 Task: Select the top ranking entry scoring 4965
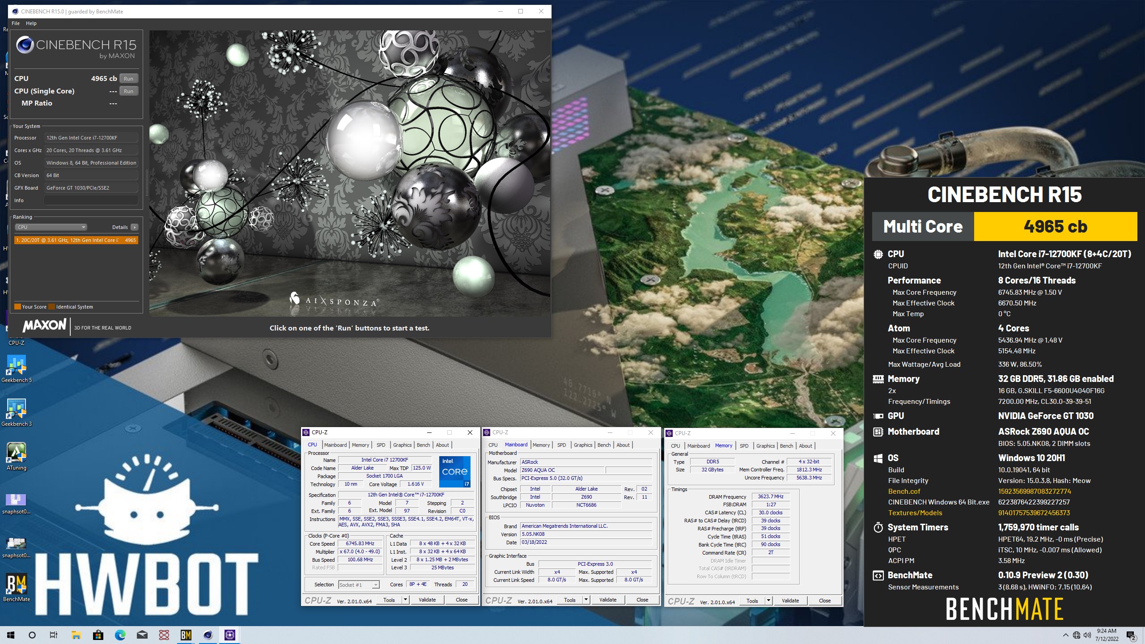pyautogui.click(x=76, y=240)
